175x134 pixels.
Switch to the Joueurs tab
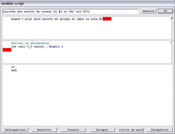tap(73, 130)
